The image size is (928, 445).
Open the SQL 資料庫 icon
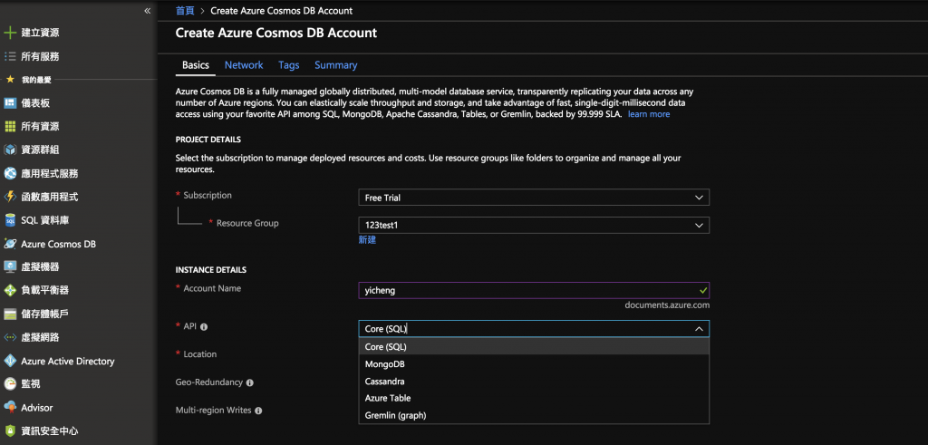click(11, 220)
